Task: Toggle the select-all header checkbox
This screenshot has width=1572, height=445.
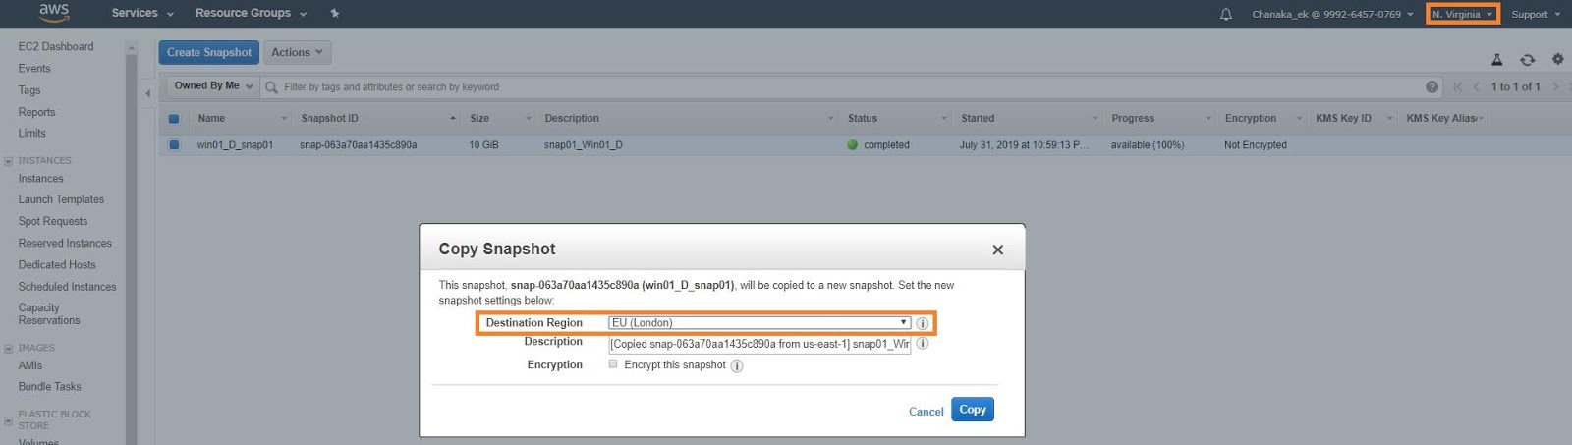Action: pyautogui.click(x=174, y=119)
